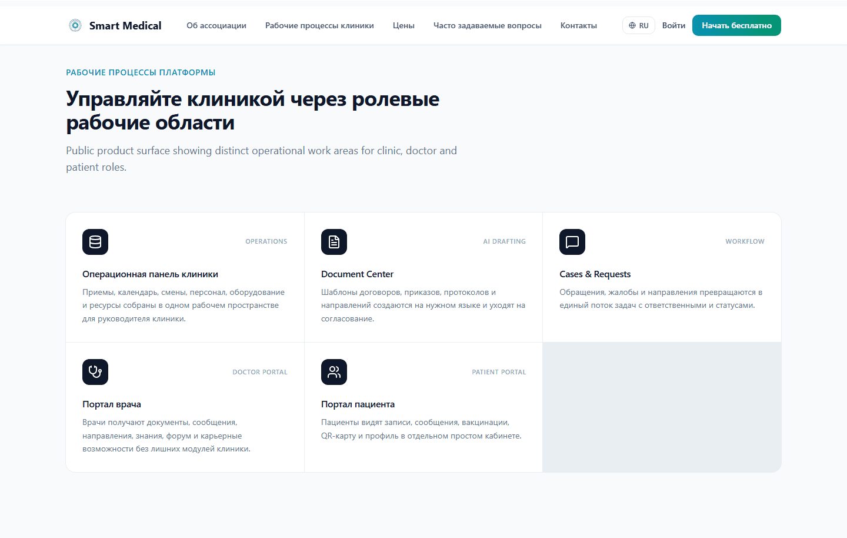Screen dimensions: 847x538
Task: Select Часто задаваемые вопросы in the navigation
Action: tap(488, 25)
